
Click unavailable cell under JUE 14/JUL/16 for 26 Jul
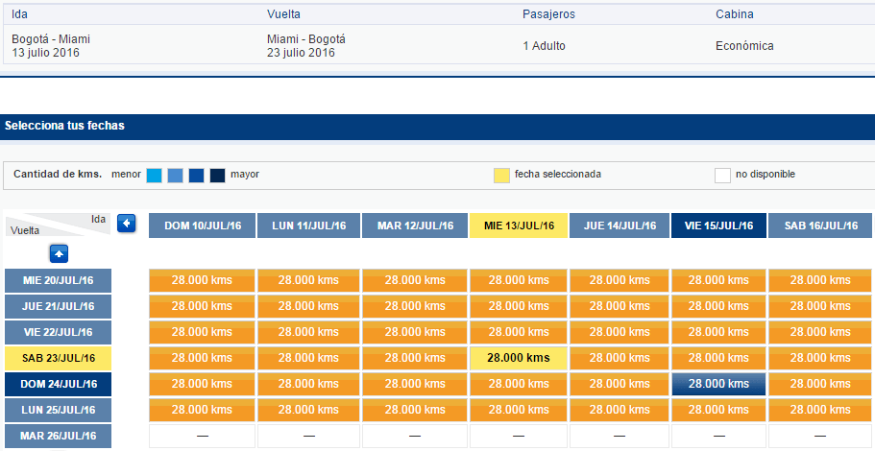click(620, 436)
